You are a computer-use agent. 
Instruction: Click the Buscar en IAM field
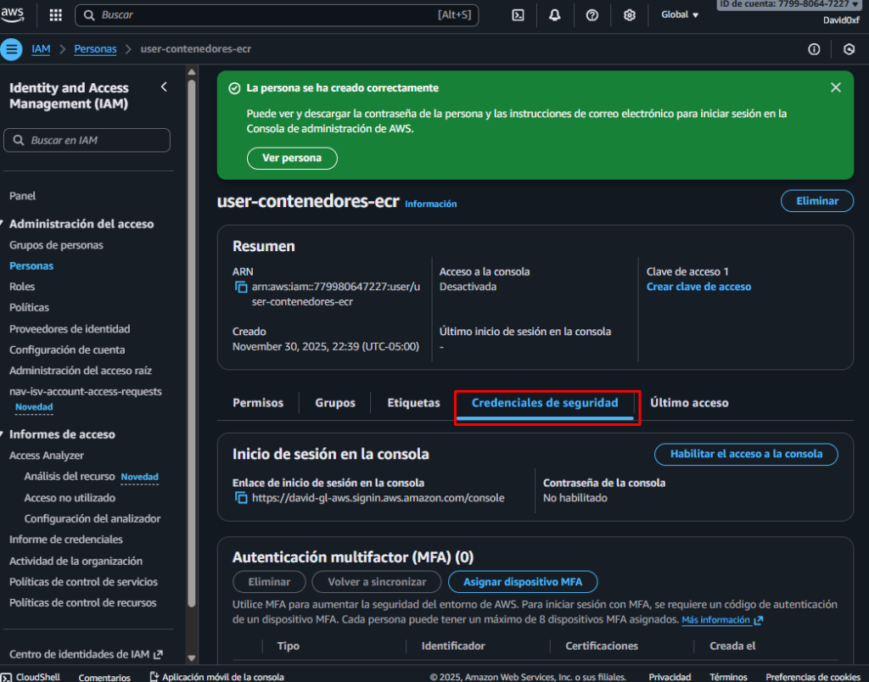click(x=87, y=140)
